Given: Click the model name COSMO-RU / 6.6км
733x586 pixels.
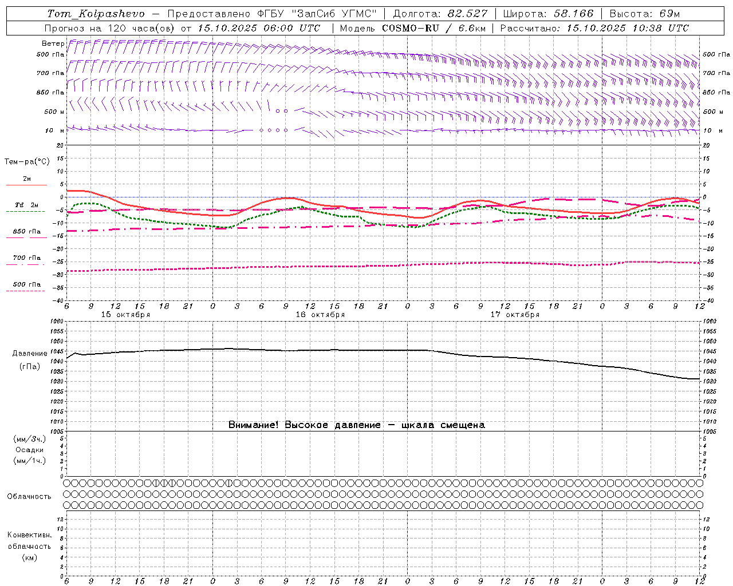Looking at the screenshot, I should (434, 28).
